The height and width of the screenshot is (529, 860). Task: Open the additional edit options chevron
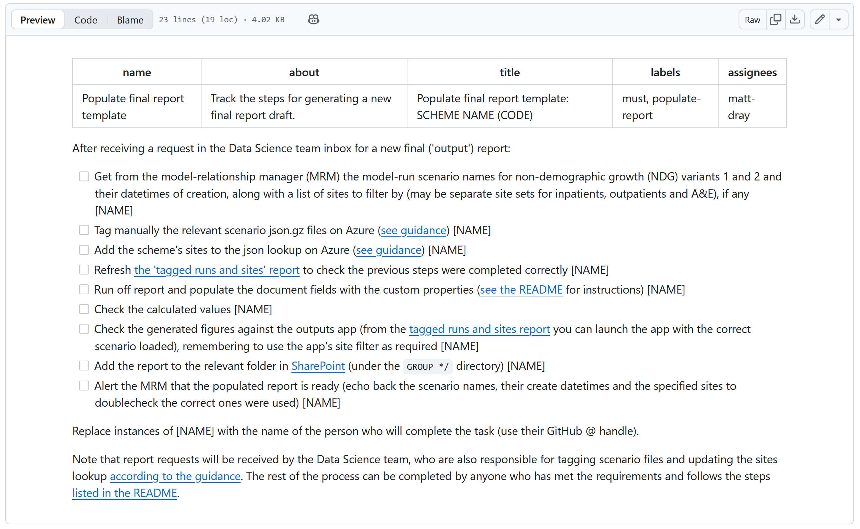[839, 20]
